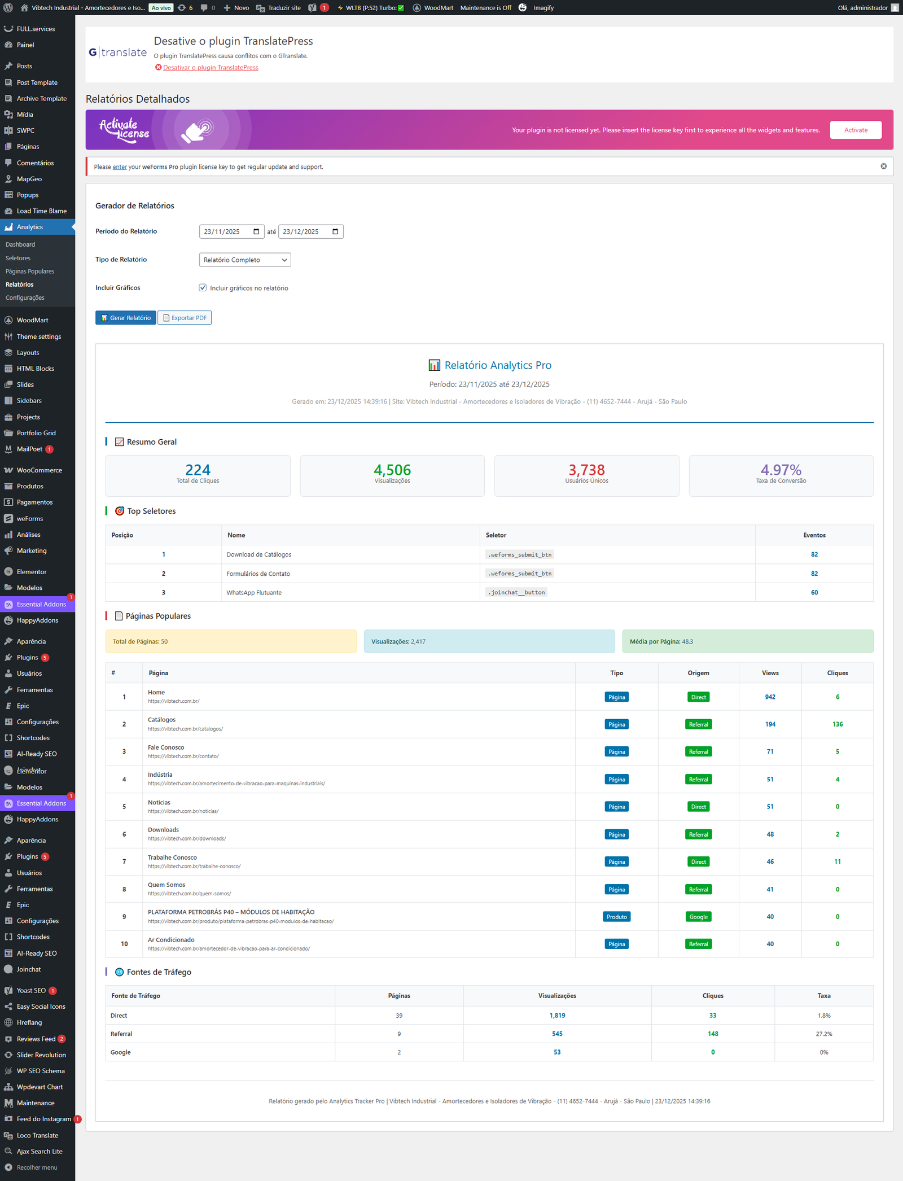Open calendar picker for the start date

pyautogui.click(x=256, y=231)
